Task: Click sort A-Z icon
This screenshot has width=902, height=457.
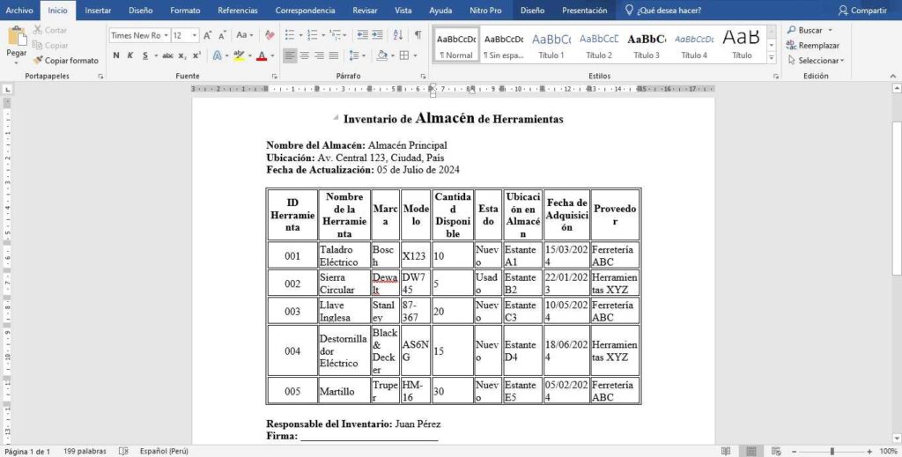Action: click(x=397, y=35)
